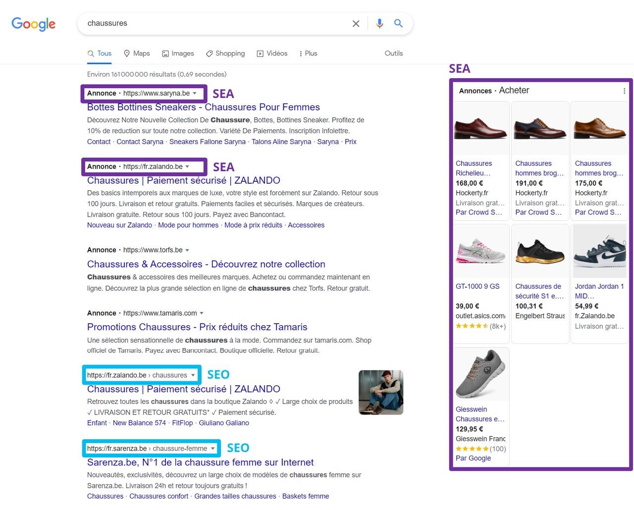Open Sarenza.be N°1 result title
The width and height of the screenshot is (634, 510).
200,462
